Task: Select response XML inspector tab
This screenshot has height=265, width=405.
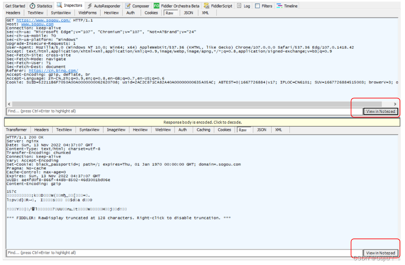Action: (x=278, y=130)
